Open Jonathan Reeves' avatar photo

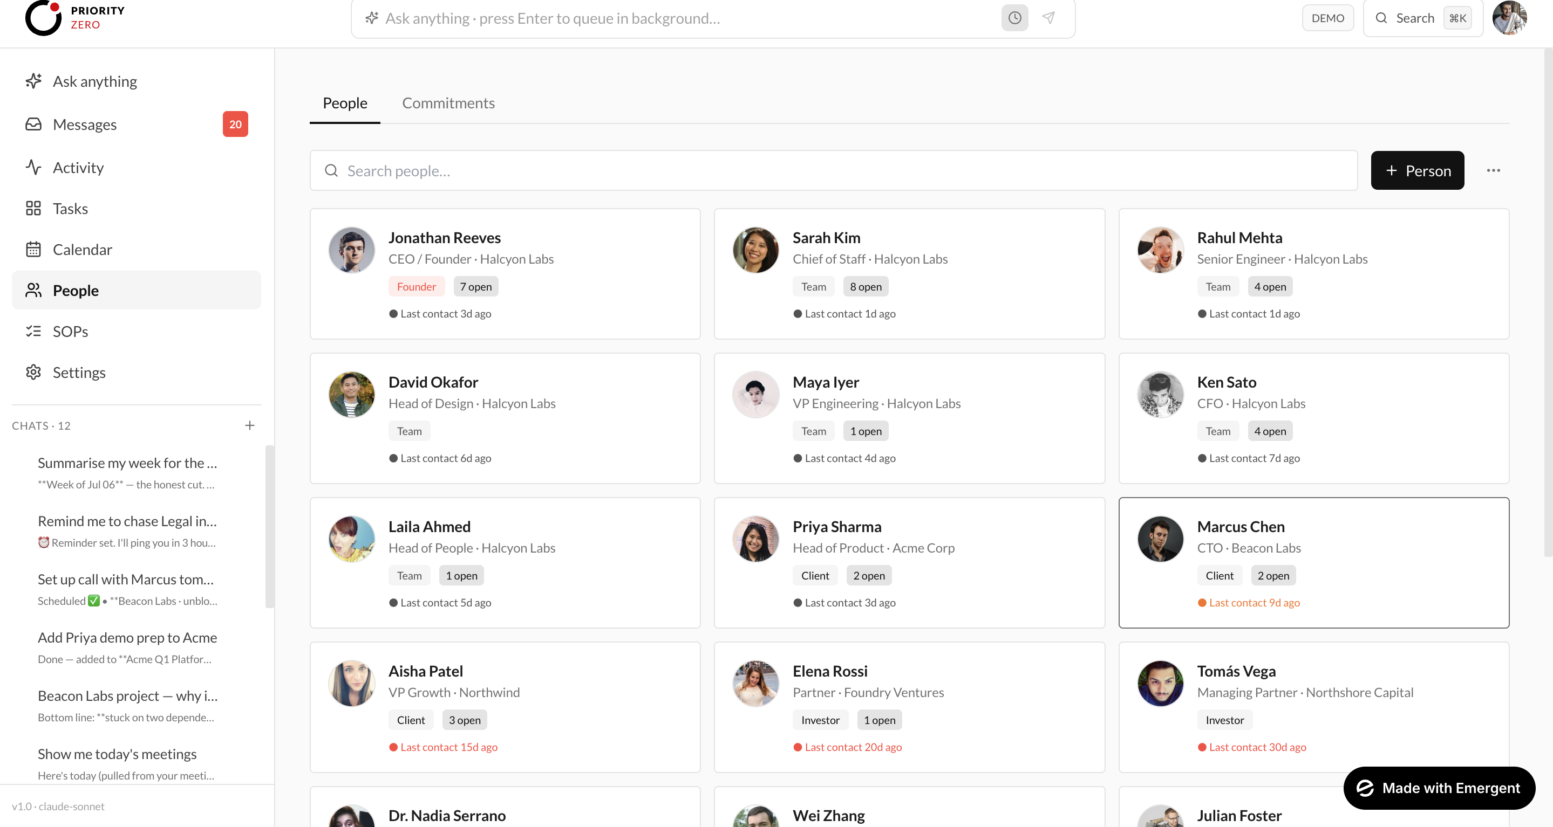coord(351,250)
